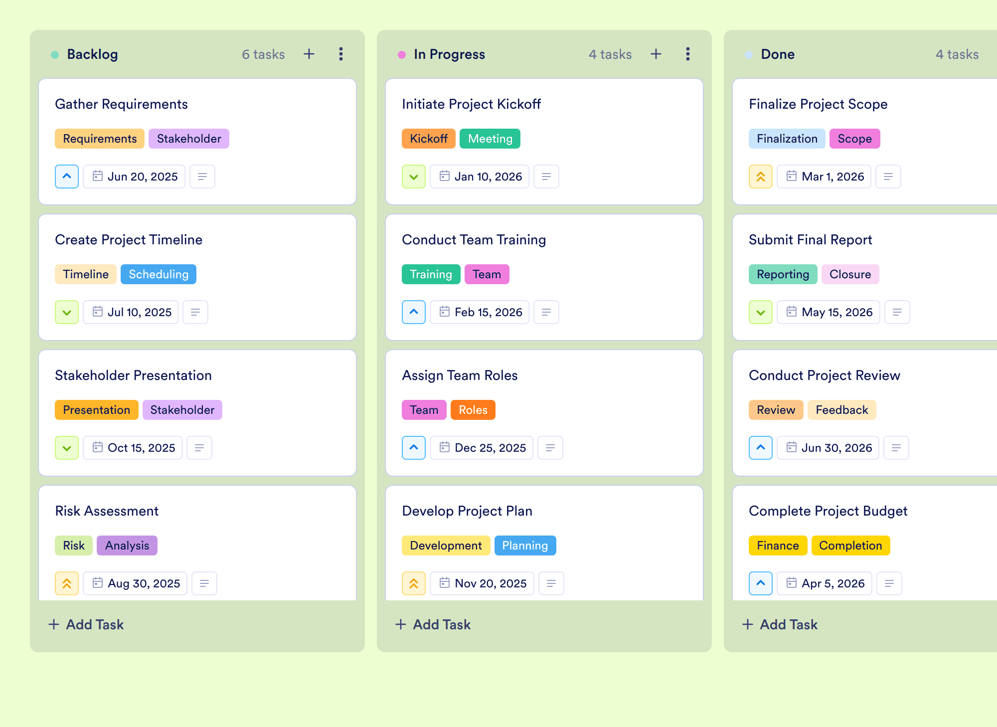Click the Dec 25, 2025 date field
Image resolution: width=997 pixels, height=727 pixels.
(x=482, y=448)
